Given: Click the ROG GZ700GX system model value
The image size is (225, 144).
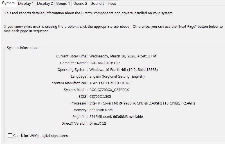Looking at the screenshot, I should click(109, 90).
